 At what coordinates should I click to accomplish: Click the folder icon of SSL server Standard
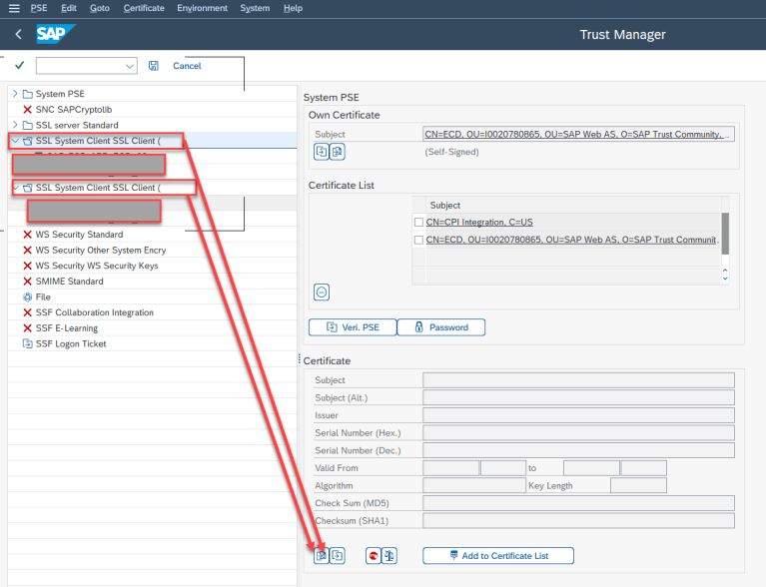tap(28, 125)
